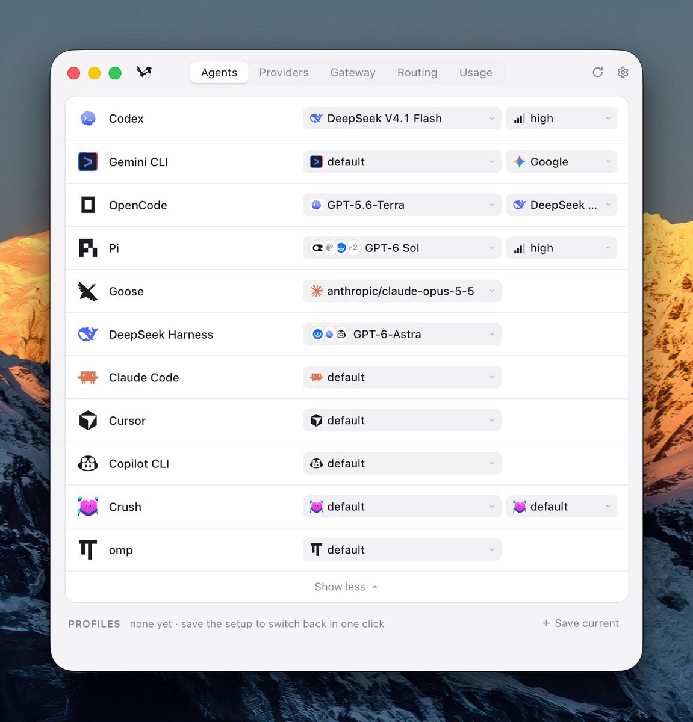This screenshot has width=693, height=722.
Task: Open the DeepSeek V4.1 Flash model dropdown
Action: click(402, 118)
